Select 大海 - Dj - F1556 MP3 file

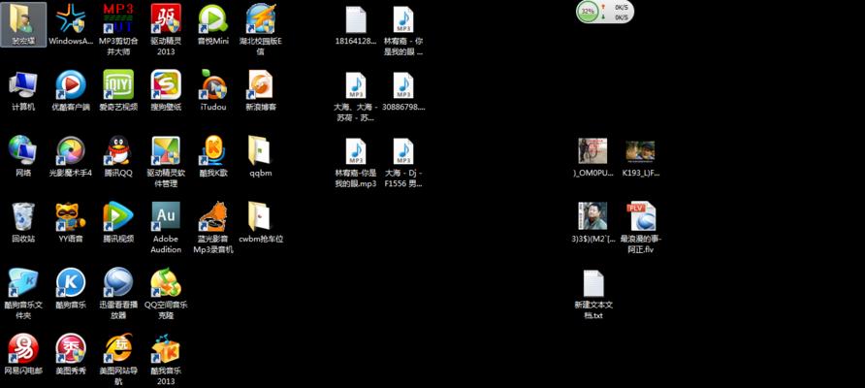[x=403, y=162]
